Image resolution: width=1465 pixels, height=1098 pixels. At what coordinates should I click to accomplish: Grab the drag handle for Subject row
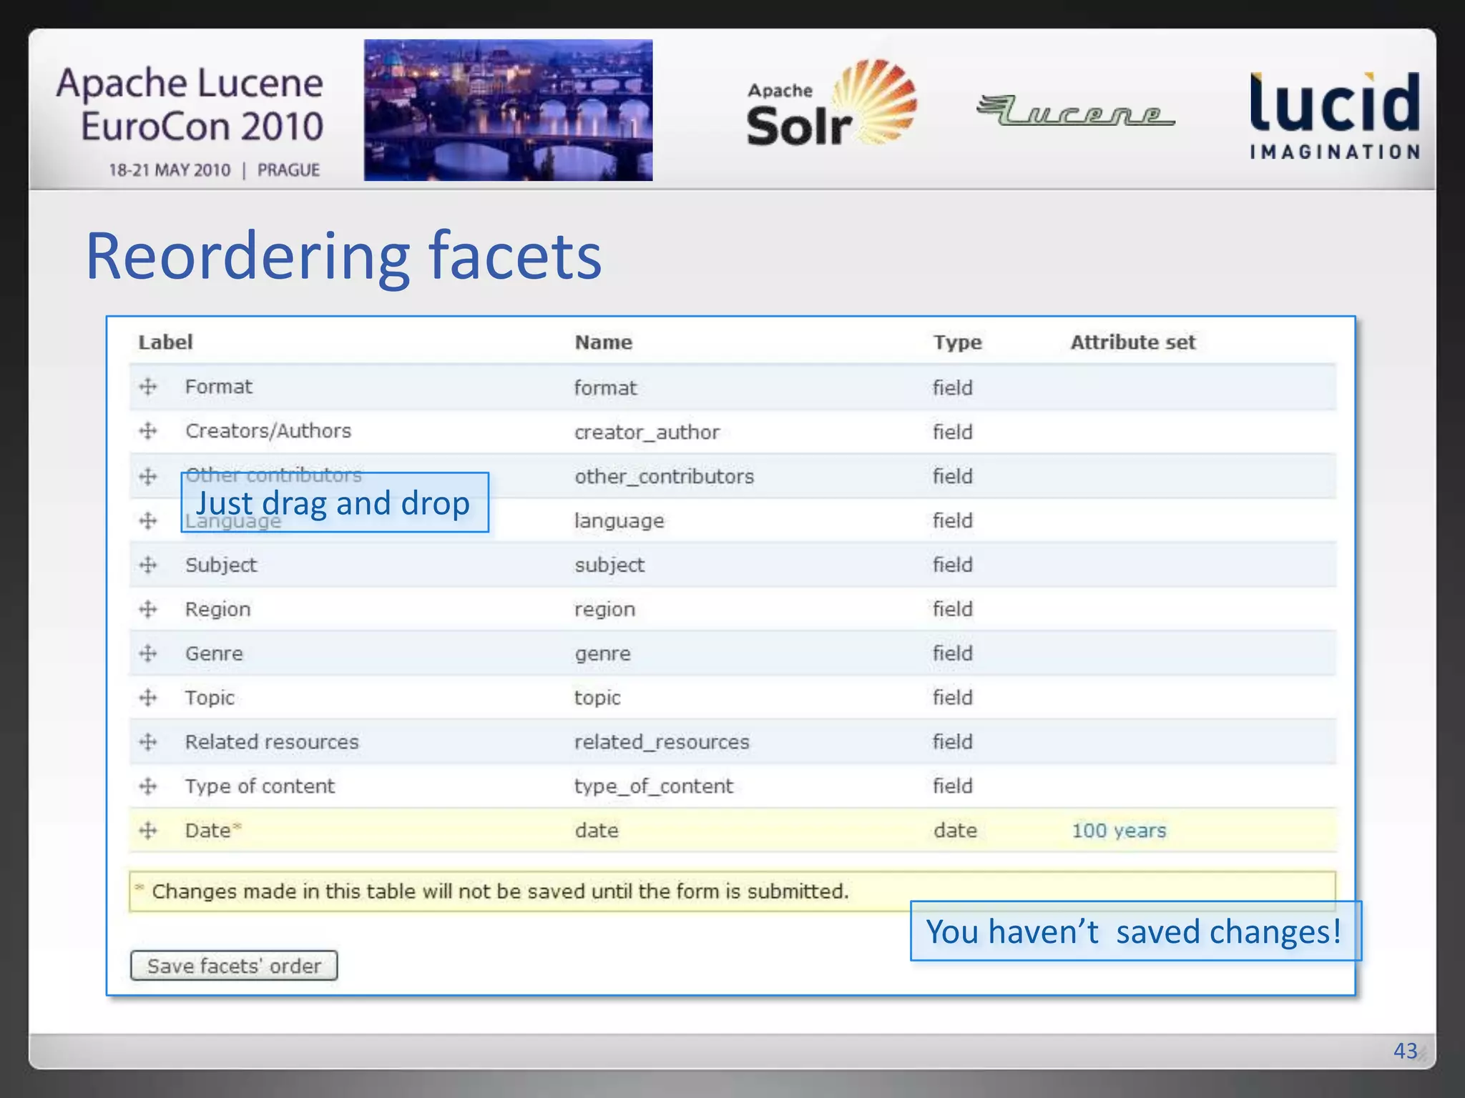pos(148,565)
